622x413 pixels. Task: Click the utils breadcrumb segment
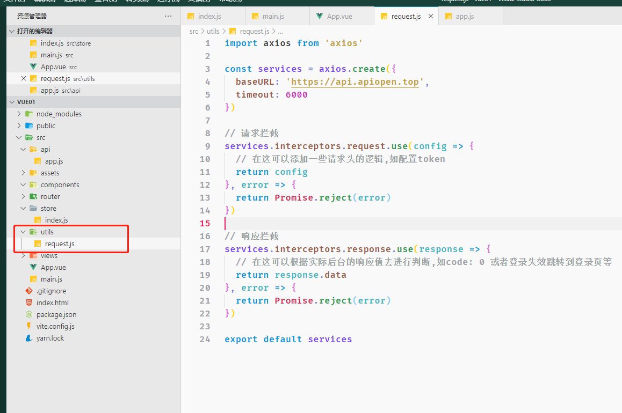[213, 32]
